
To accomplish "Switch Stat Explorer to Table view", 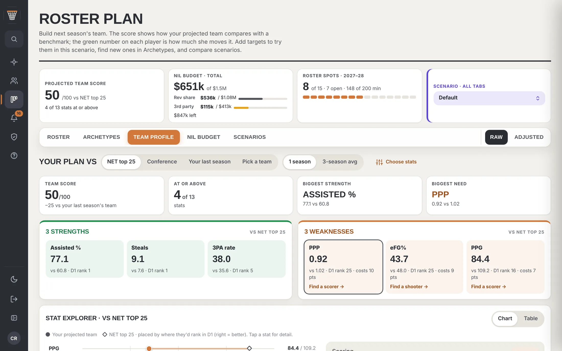I will click(531, 319).
